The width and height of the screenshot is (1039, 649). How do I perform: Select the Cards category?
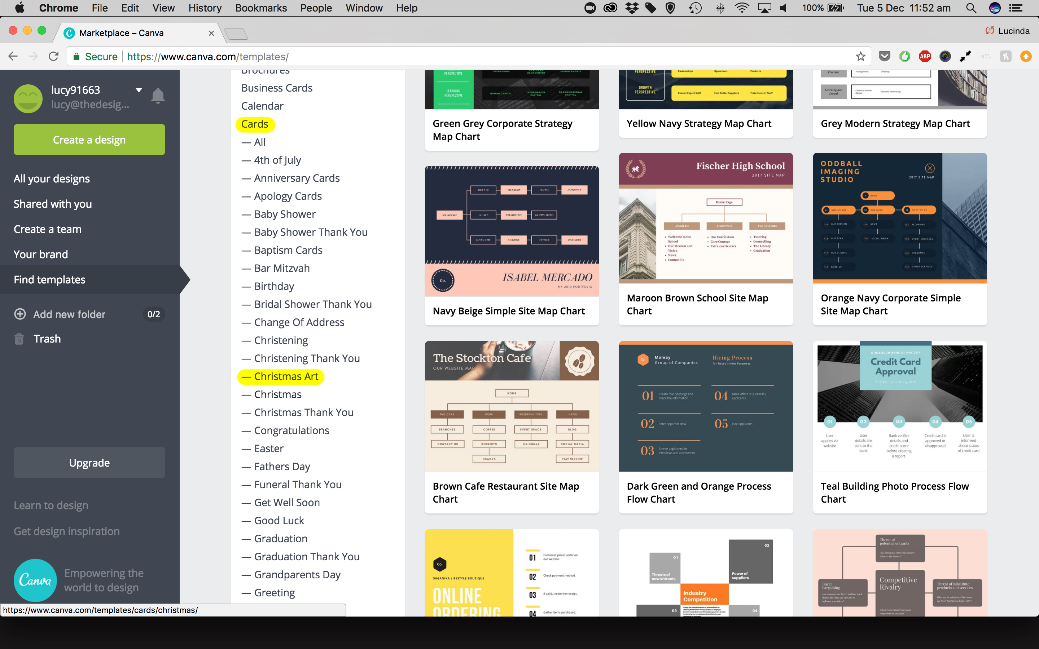pyautogui.click(x=255, y=124)
